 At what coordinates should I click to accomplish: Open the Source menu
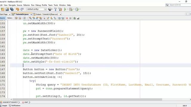(x=19, y=5)
